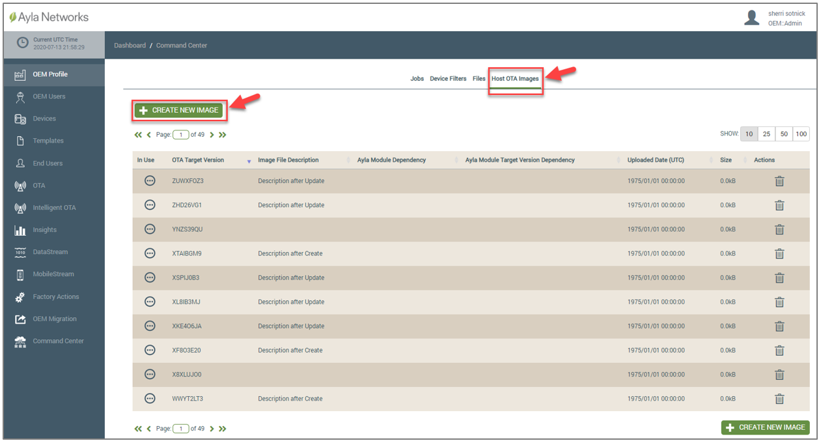The height and width of the screenshot is (443, 821).
Task: Go to last page, top pager
Action: (223, 135)
